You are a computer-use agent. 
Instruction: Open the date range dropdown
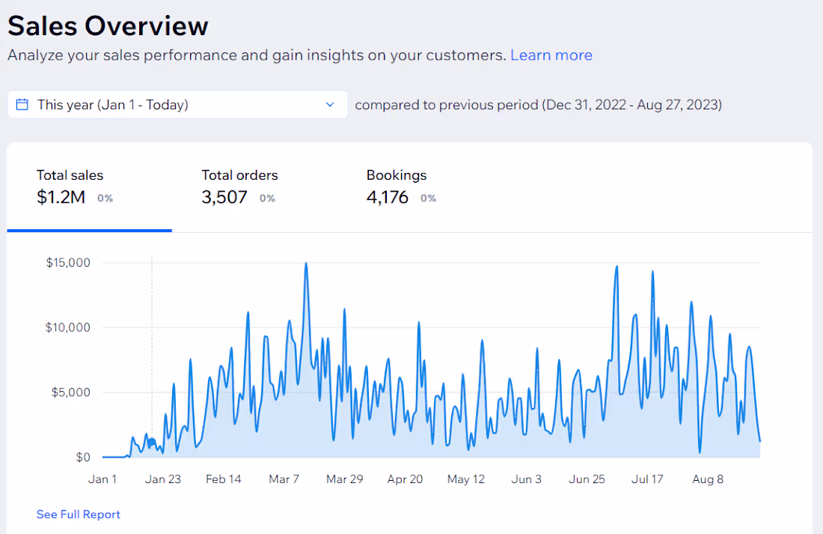[x=177, y=104]
